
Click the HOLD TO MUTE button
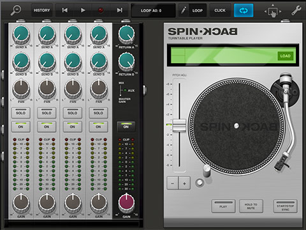click(251, 206)
